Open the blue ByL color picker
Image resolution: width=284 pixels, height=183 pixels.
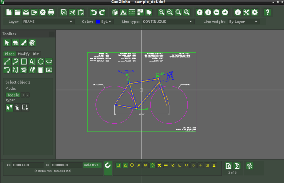[x=104, y=22]
